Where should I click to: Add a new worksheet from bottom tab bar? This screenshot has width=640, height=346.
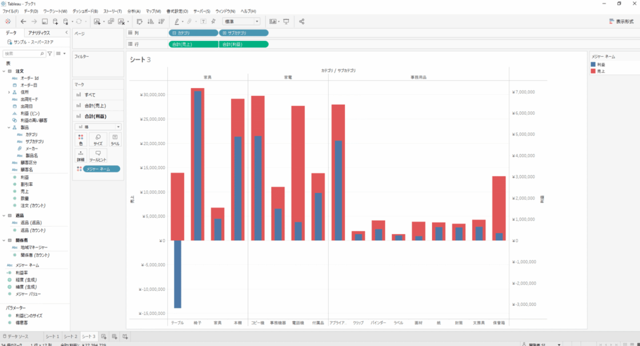click(104, 336)
